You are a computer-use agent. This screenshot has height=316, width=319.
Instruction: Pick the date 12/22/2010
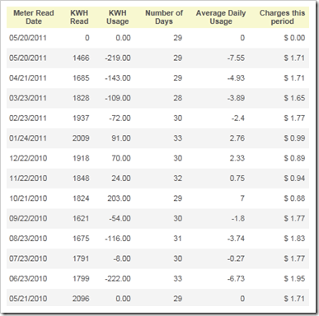pos(28,158)
